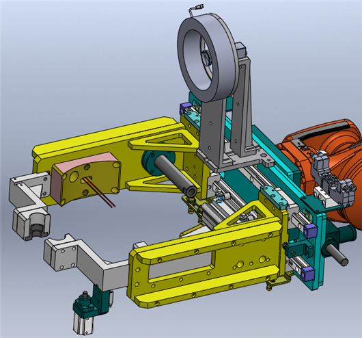Select the rectangular slot in lower arm
Viewport: 362px width, 338px height.
pyautogui.click(x=182, y=265)
